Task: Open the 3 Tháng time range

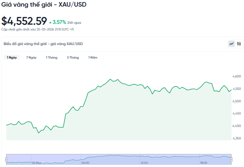Action: pos(73,57)
